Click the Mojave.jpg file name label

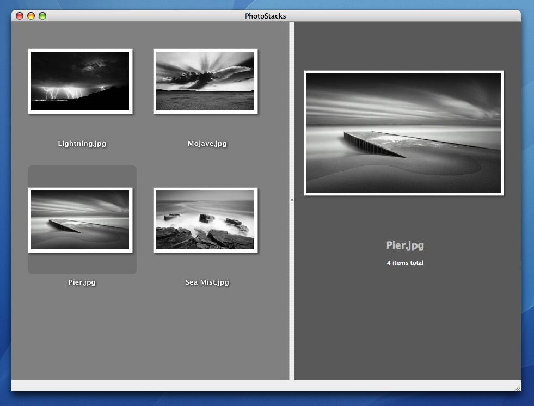coord(207,143)
